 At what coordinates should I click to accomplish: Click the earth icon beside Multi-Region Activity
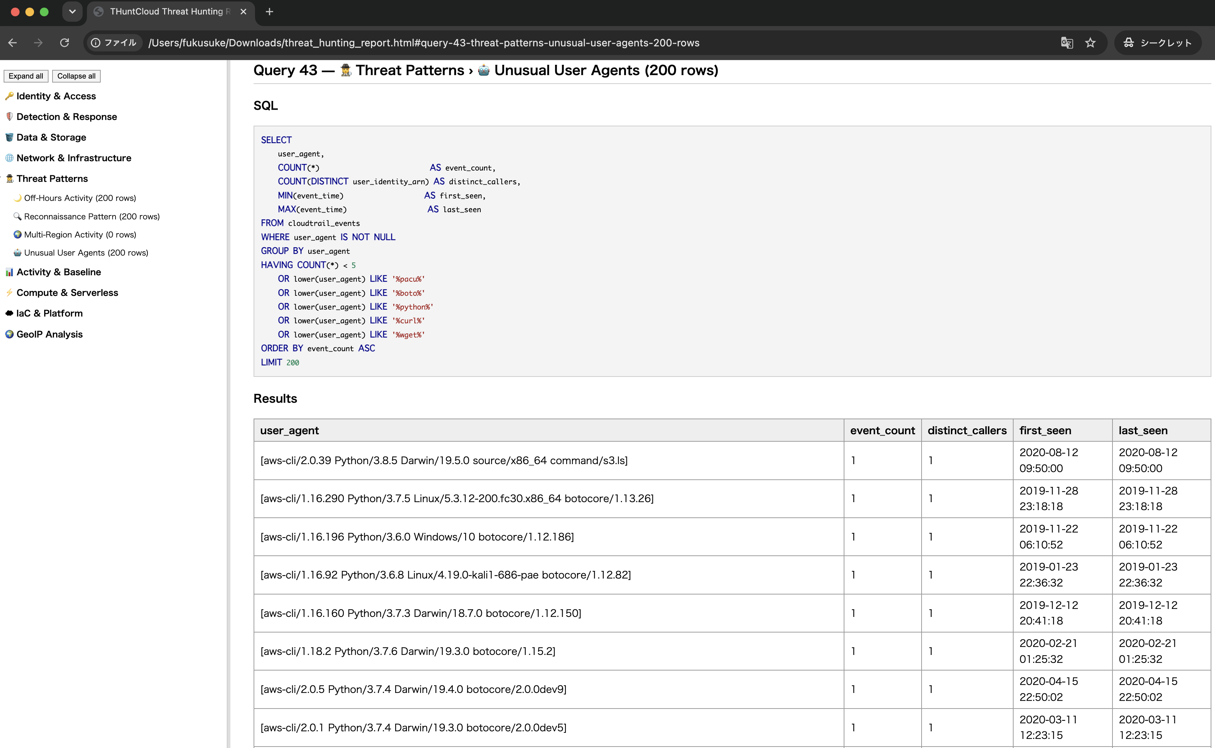tap(18, 235)
